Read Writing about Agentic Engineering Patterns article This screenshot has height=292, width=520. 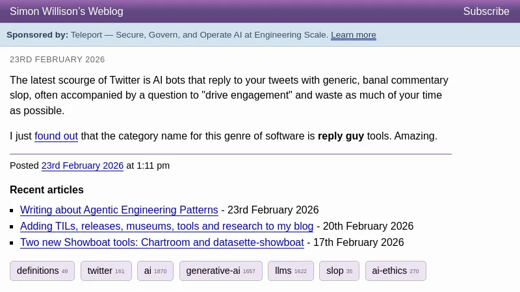click(119, 210)
